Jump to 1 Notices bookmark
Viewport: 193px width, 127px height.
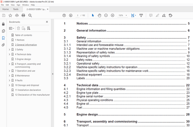(20, 40)
